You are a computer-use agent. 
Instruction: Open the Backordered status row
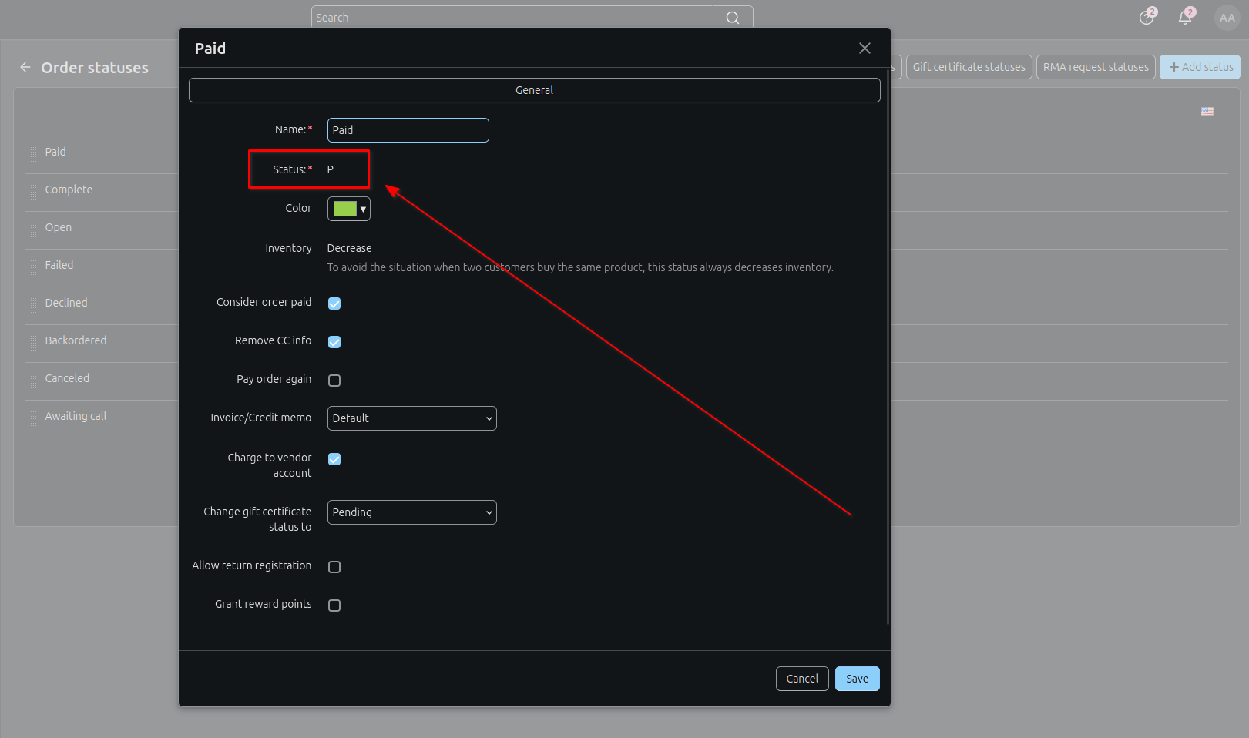coord(76,340)
